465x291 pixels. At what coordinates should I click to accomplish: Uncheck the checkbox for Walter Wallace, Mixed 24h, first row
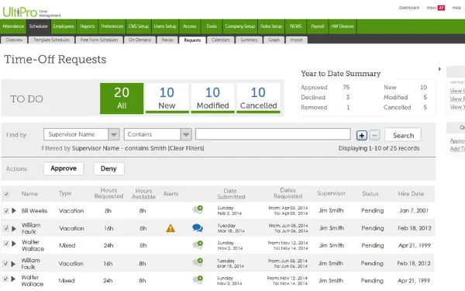coord(6,244)
